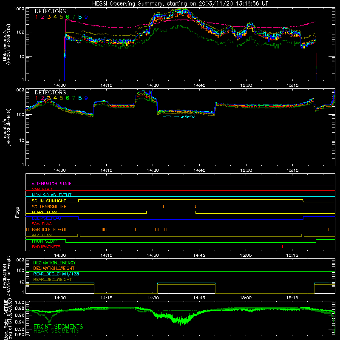The width and height of the screenshot is (340, 340).
Task: Click the DECIMATION_ENERGY legend label
Action: coord(54,263)
